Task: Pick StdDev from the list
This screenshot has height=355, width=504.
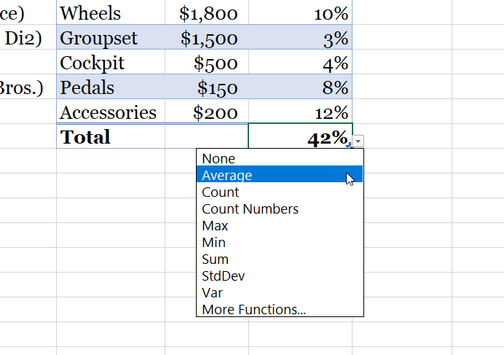Action: pos(280,276)
